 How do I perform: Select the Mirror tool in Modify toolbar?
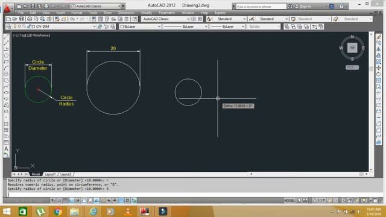[x=379, y=49]
